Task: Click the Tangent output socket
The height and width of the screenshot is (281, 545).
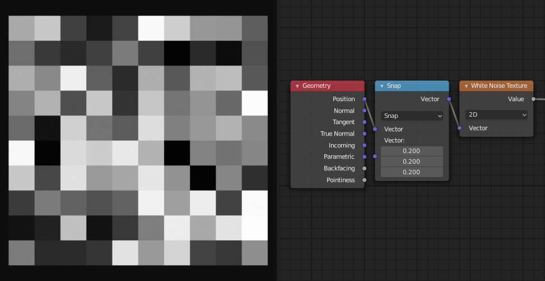Action: click(365, 122)
